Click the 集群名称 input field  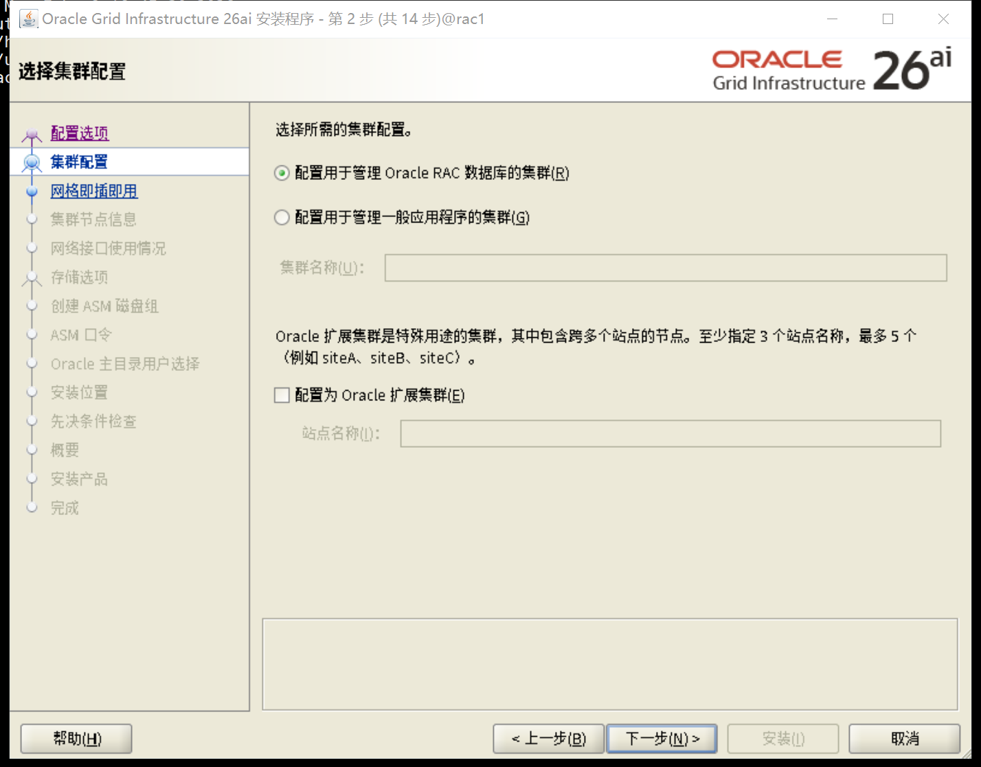pos(666,268)
